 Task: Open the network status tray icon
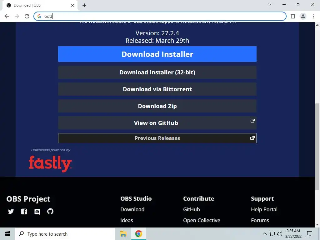[x=272, y=234]
